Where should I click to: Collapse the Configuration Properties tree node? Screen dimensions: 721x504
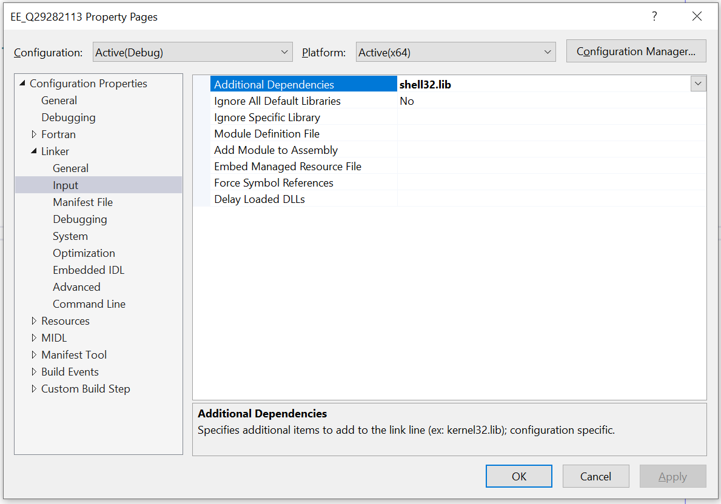(x=22, y=83)
